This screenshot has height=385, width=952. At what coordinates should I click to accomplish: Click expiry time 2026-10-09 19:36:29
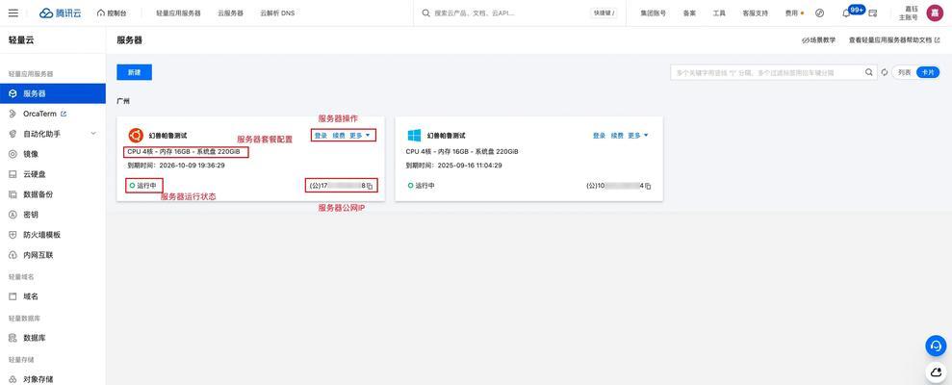[192, 166]
